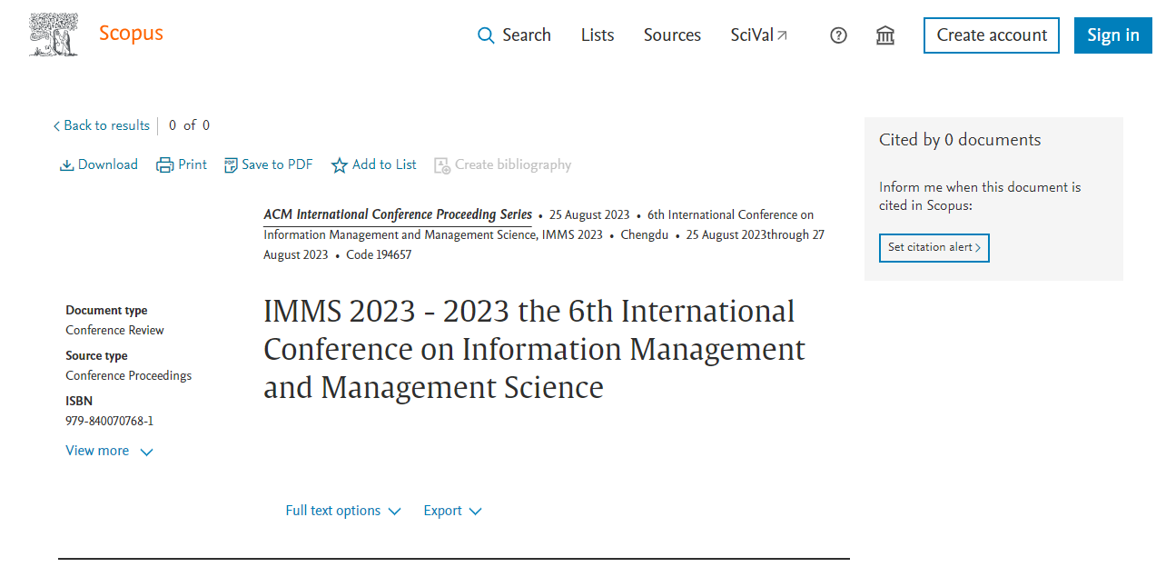Click the Scopus logo

130,34
